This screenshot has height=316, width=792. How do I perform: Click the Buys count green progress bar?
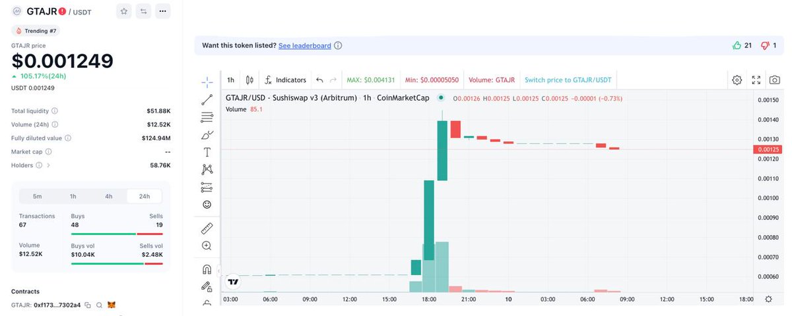103,234
